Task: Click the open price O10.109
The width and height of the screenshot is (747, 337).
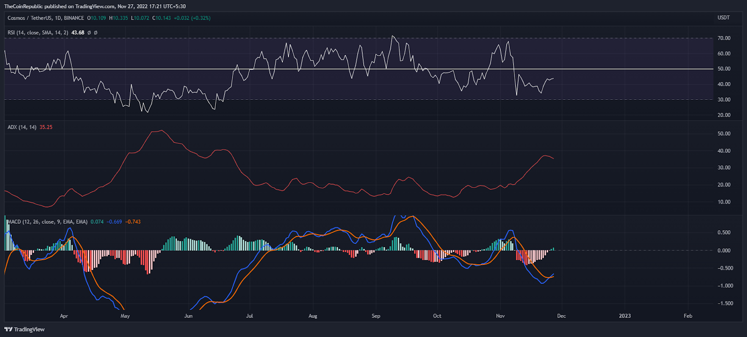Action: tap(97, 18)
